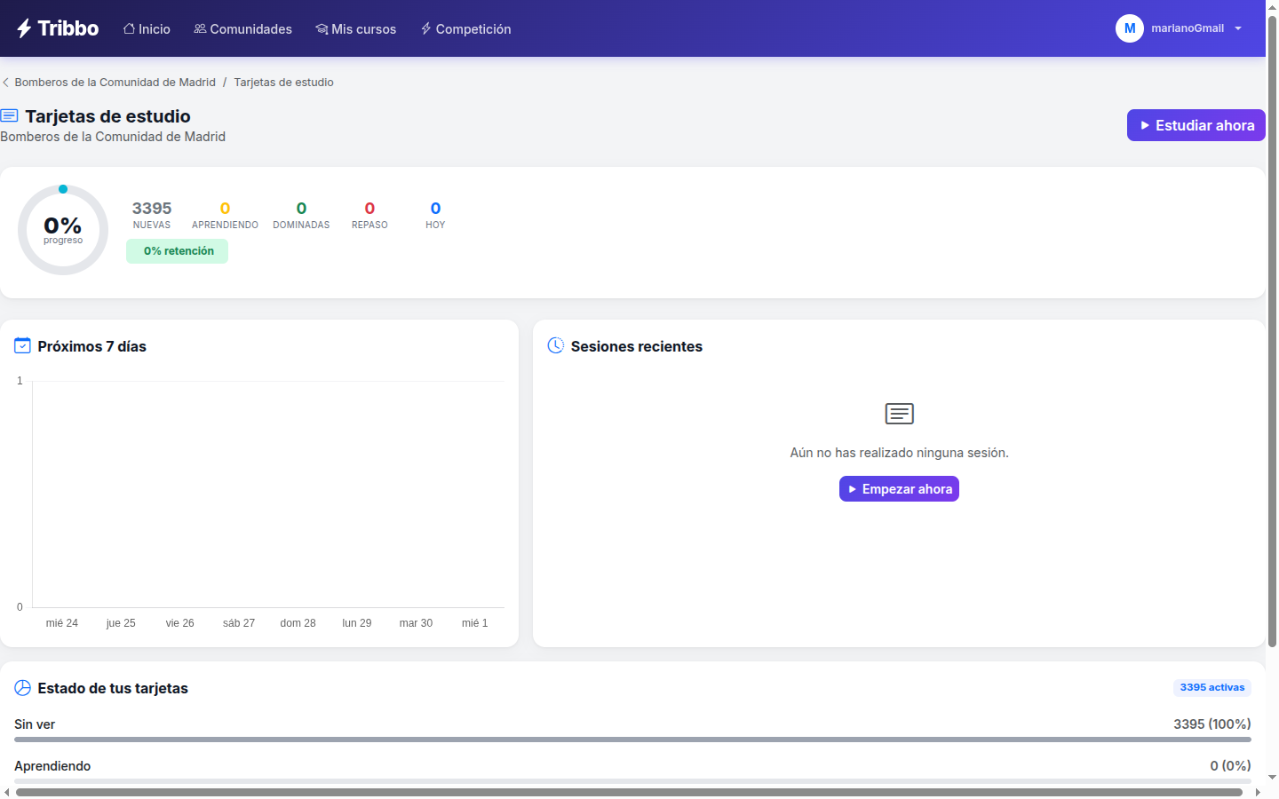Click the vertical scrollbar thumb
Screen dimensions: 1279x799
pos(1272,330)
